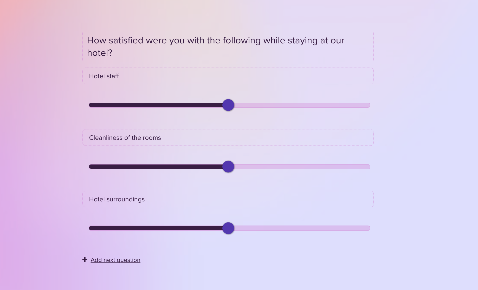Select the Hotel surroundings slider handle
Screen dimensions: 478x290
click(x=228, y=228)
